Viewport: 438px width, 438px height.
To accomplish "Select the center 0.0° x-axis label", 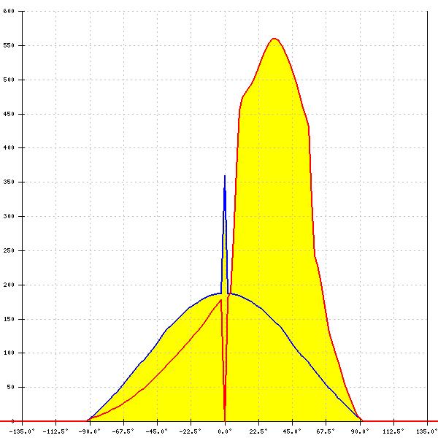I will 225,431.
